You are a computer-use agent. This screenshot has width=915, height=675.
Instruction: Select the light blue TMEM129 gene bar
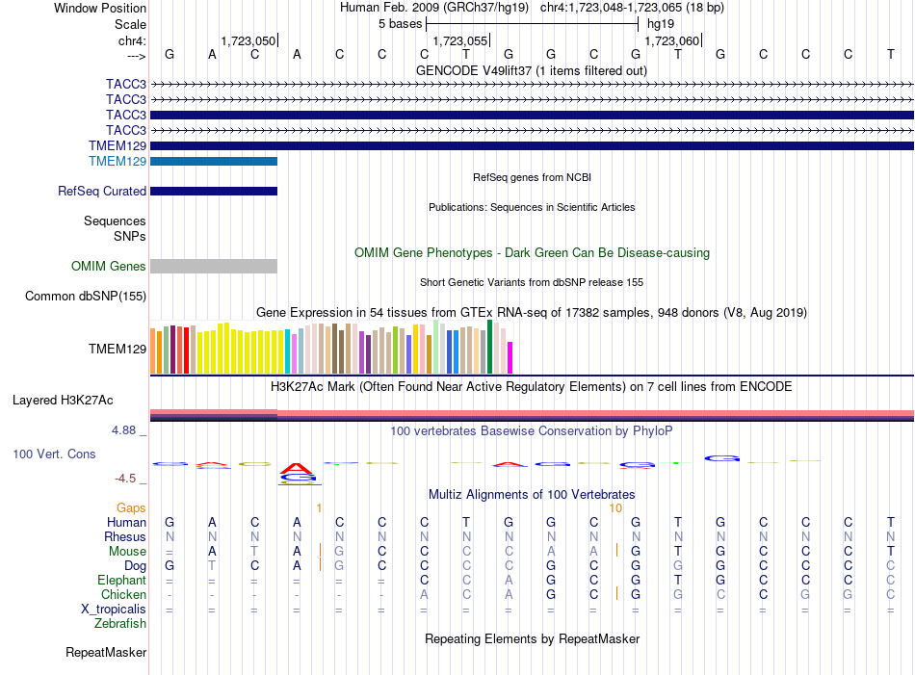[214, 161]
